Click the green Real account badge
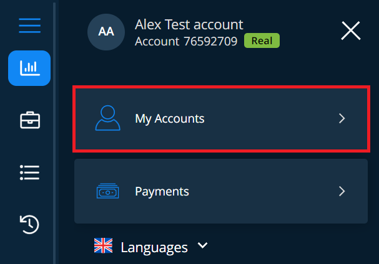Image resolution: width=379 pixels, height=264 pixels. (x=262, y=40)
